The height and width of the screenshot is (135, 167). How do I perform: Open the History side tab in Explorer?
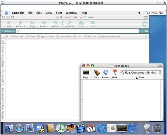[3, 65]
